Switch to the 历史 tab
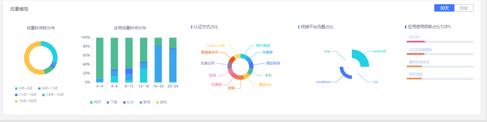 [464, 8]
